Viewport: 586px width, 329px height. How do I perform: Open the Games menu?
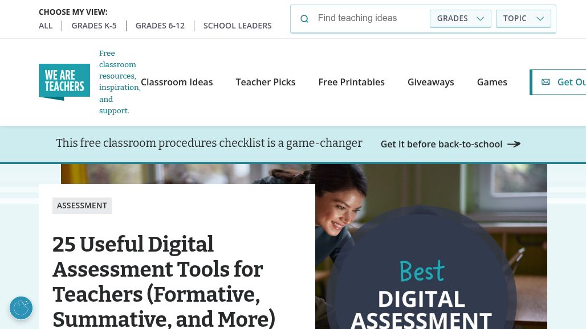click(x=492, y=82)
